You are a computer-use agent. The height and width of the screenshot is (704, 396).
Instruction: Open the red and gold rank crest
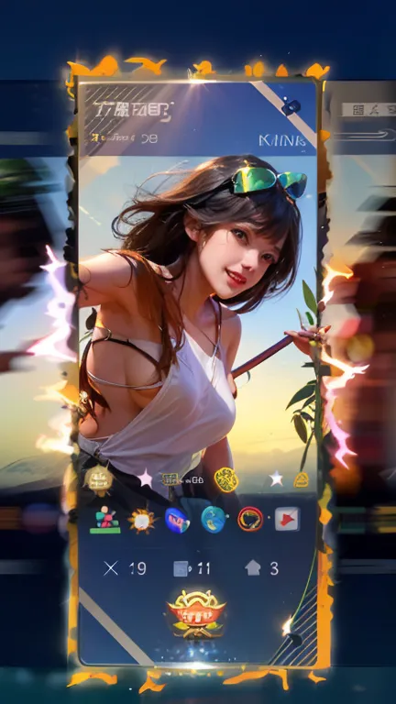coord(196,614)
